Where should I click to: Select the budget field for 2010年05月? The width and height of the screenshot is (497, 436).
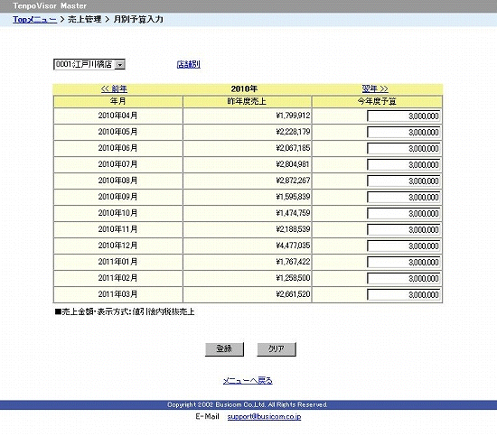pos(404,132)
